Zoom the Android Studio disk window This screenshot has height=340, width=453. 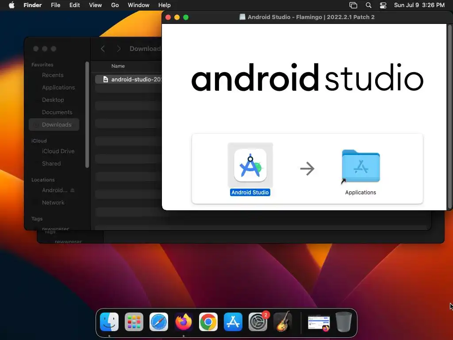click(x=186, y=17)
